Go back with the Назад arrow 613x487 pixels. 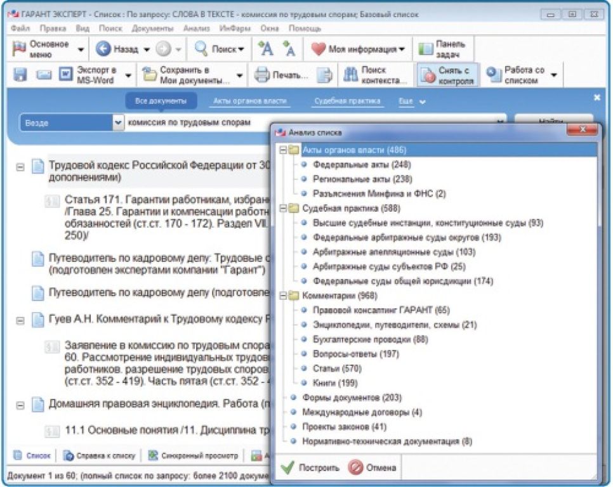click(103, 49)
